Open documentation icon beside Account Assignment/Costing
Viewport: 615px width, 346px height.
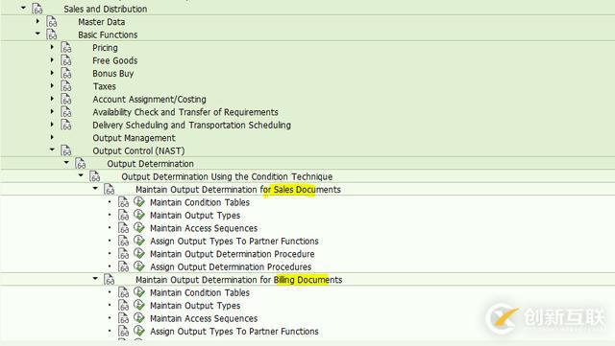tap(66, 99)
